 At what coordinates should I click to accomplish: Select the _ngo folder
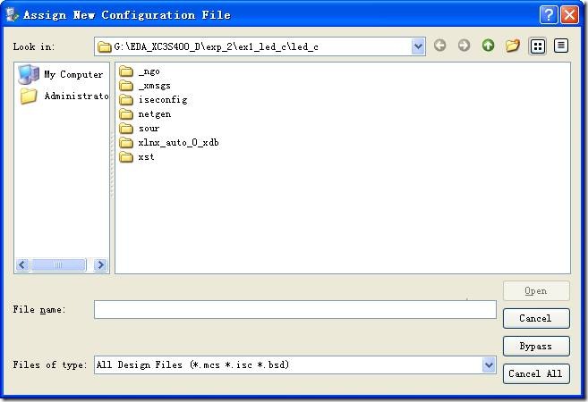[149, 71]
